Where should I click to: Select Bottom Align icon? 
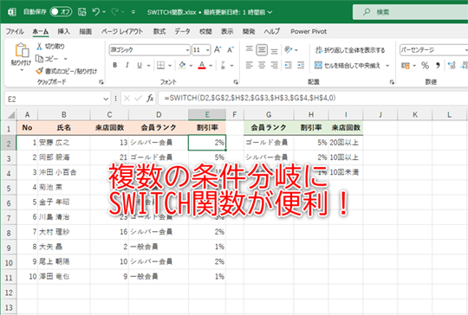(274, 51)
